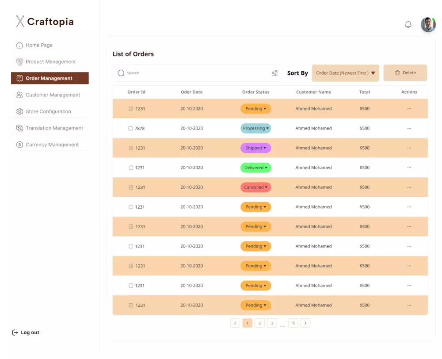Open the notifications bell
The image size is (442, 359).
point(408,24)
